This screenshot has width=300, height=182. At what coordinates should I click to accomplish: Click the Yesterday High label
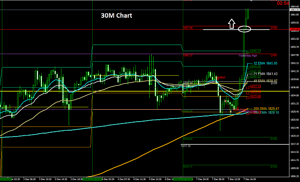(248, 56)
